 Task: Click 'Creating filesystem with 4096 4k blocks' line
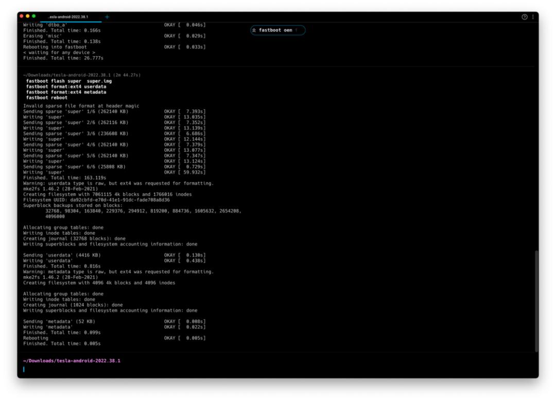(x=99, y=283)
